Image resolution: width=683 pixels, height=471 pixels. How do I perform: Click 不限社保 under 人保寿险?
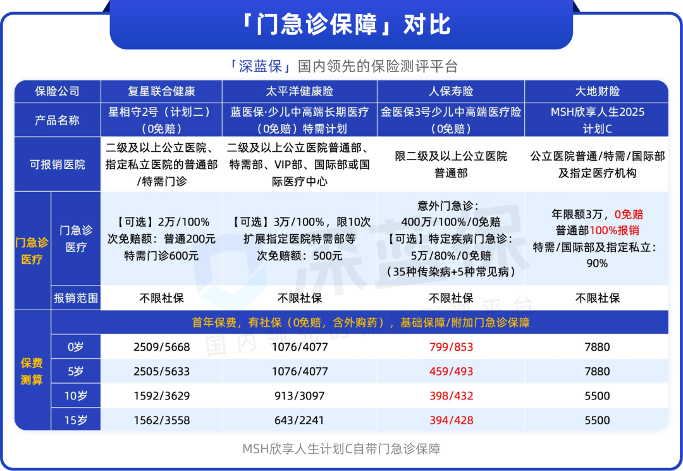pyautogui.click(x=451, y=298)
